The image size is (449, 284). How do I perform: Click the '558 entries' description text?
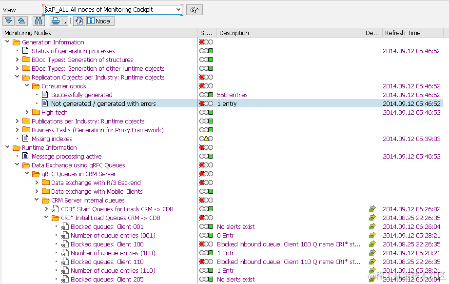pos(232,95)
